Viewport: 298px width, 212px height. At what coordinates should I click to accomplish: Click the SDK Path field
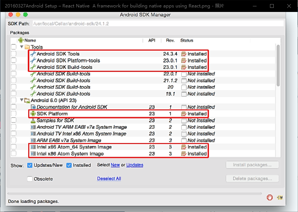pyautogui.click(x=158, y=24)
